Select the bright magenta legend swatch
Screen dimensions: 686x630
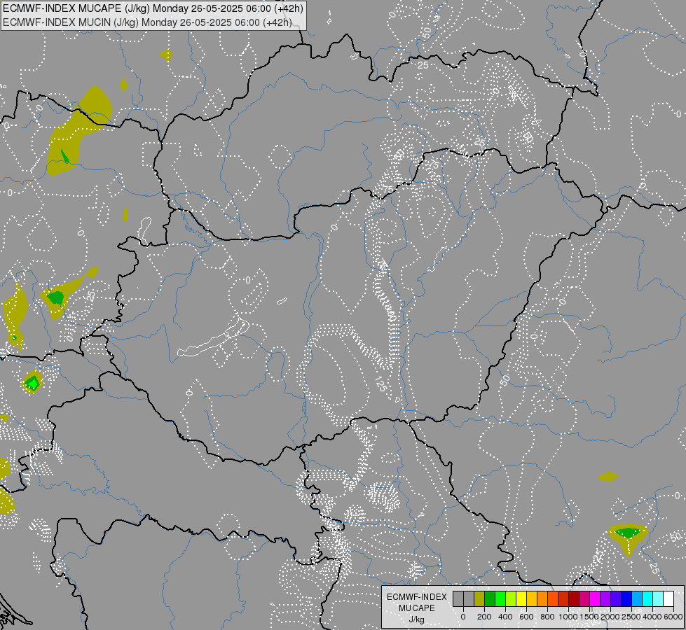[595, 599]
